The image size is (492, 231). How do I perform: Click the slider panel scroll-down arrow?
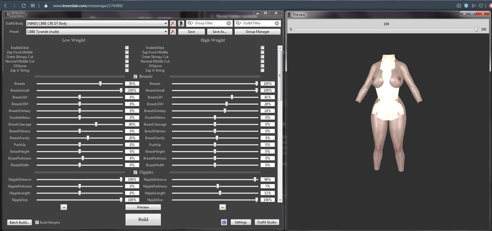[x=280, y=200]
